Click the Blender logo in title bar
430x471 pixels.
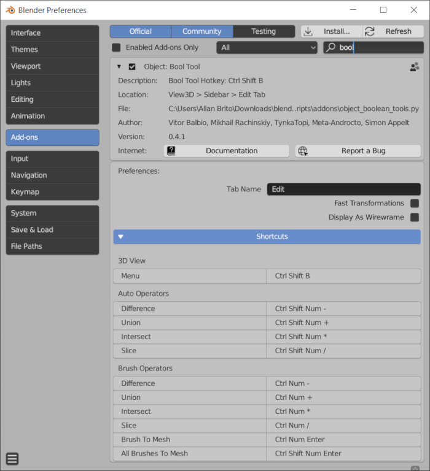[10, 10]
